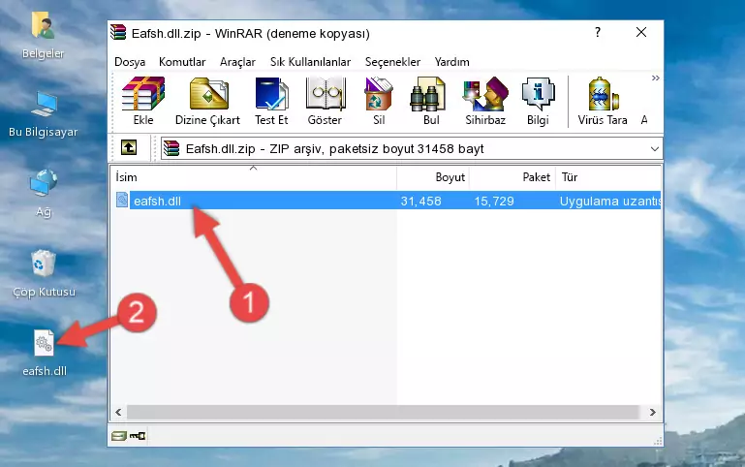Open the Komutlar menu

(182, 62)
